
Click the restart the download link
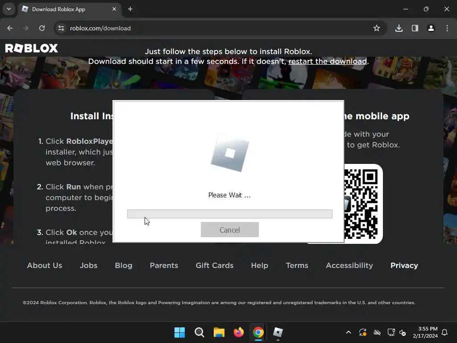(327, 61)
